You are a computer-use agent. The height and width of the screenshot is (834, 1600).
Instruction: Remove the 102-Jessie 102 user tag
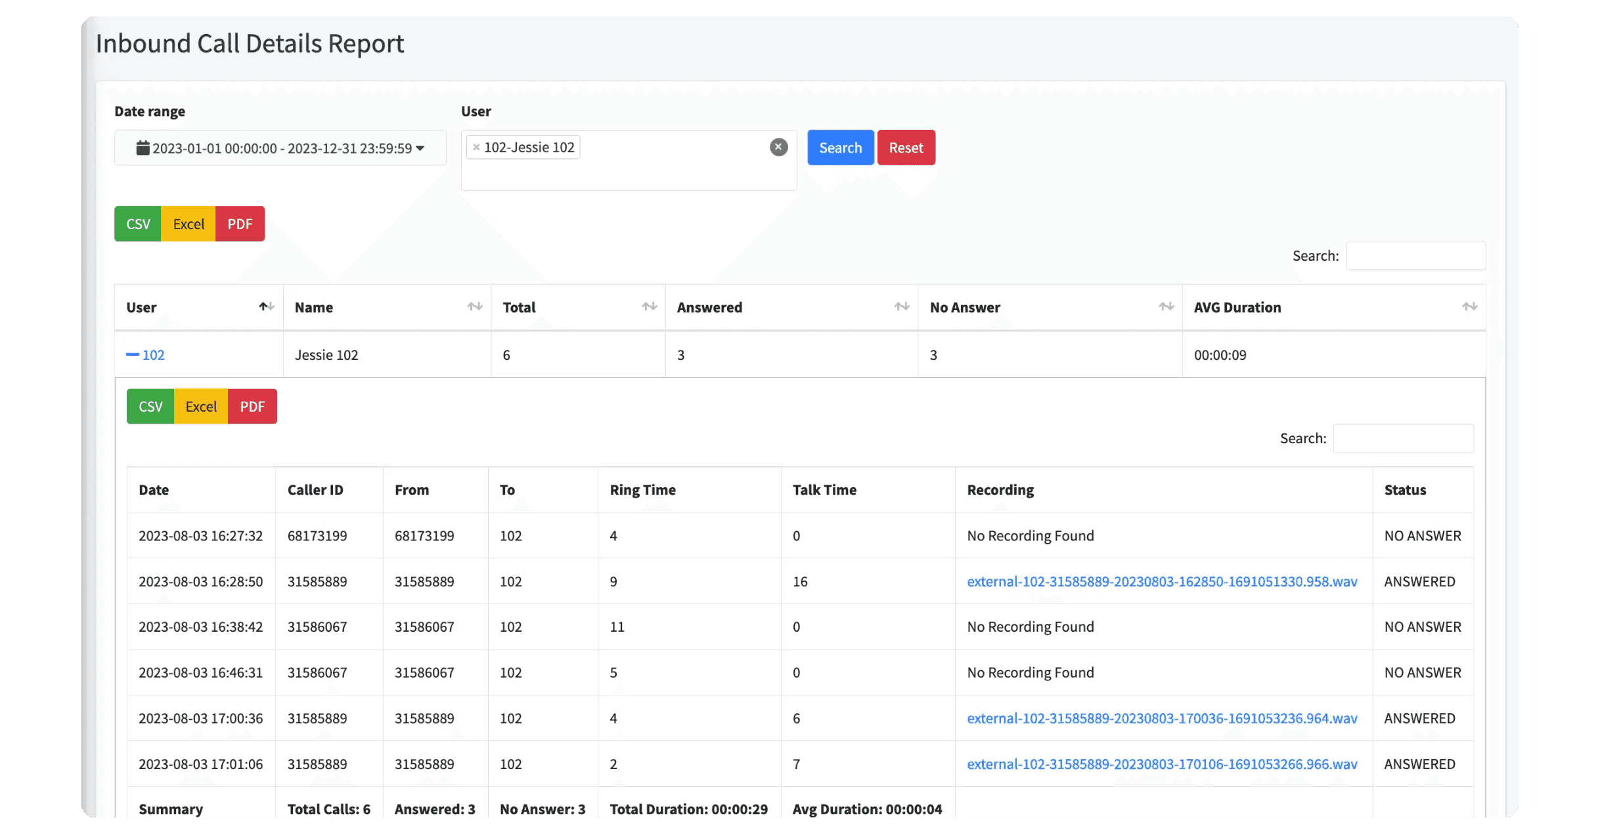(476, 148)
